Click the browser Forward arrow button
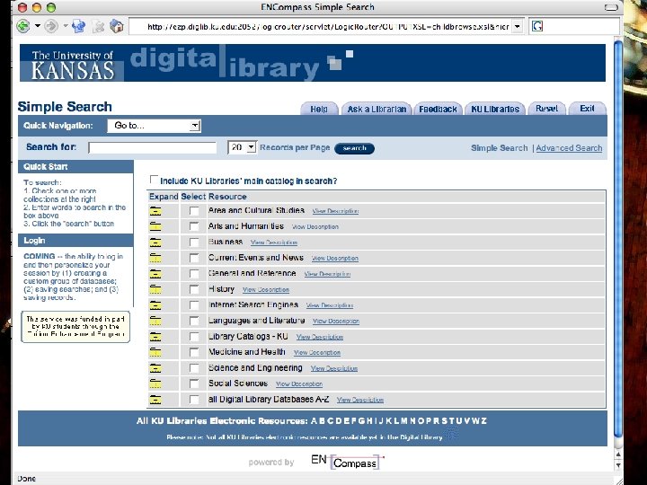The image size is (647, 485). (50, 26)
